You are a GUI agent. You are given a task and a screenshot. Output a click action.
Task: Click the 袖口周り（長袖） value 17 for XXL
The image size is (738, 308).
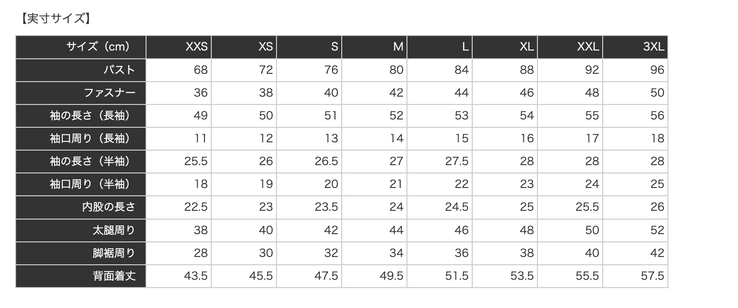pyautogui.click(x=592, y=138)
